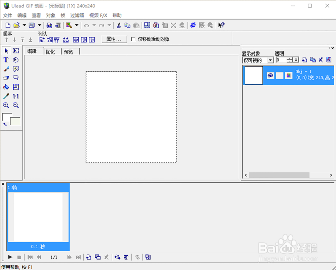
Task: Select the Rectangle selection tool
Action: pos(16,51)
